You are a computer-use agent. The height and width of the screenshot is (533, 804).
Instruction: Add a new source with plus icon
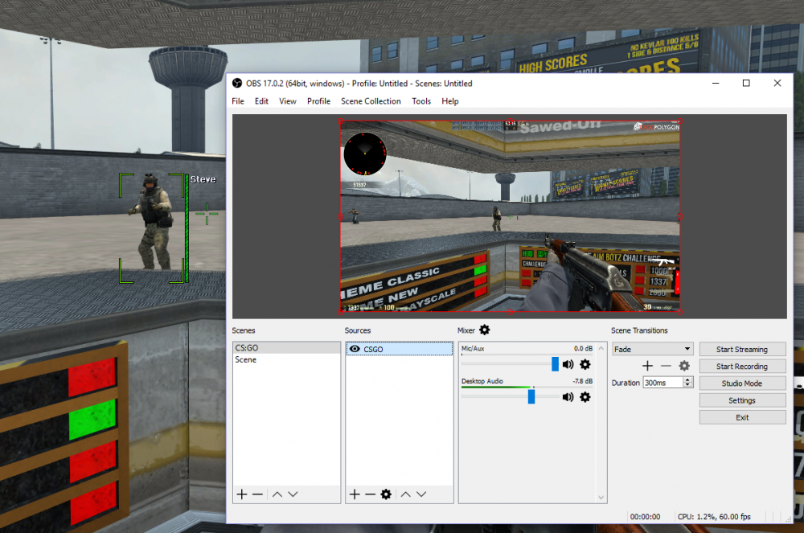(355, 494)
